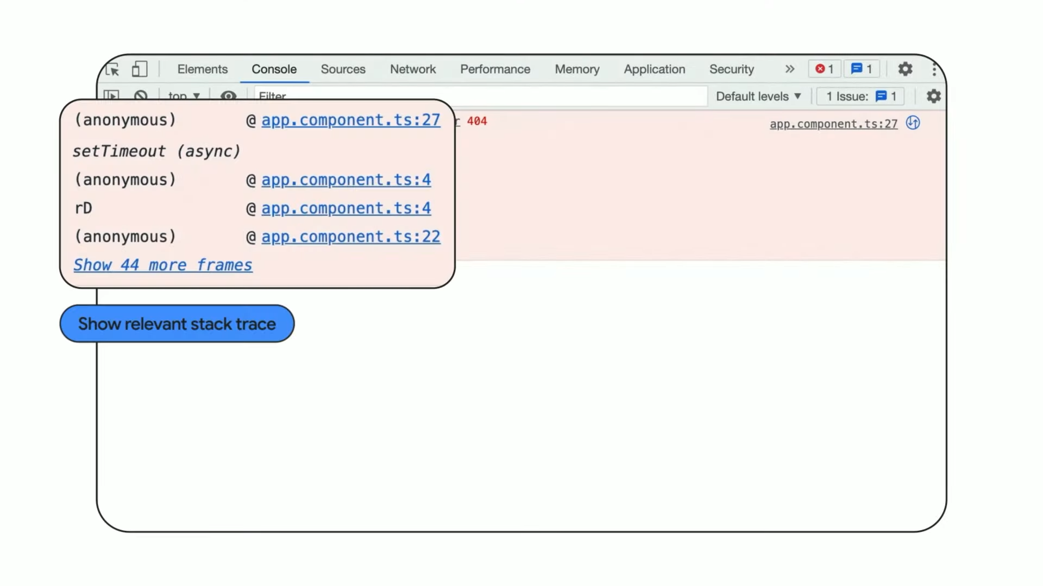
Task: Expand more tabs double chevron
Action: pos(789,69)
